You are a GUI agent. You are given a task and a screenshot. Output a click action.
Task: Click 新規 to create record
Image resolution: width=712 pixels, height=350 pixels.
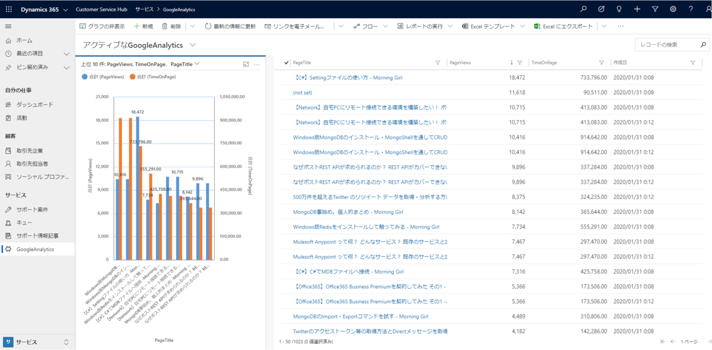click(143, 26)
